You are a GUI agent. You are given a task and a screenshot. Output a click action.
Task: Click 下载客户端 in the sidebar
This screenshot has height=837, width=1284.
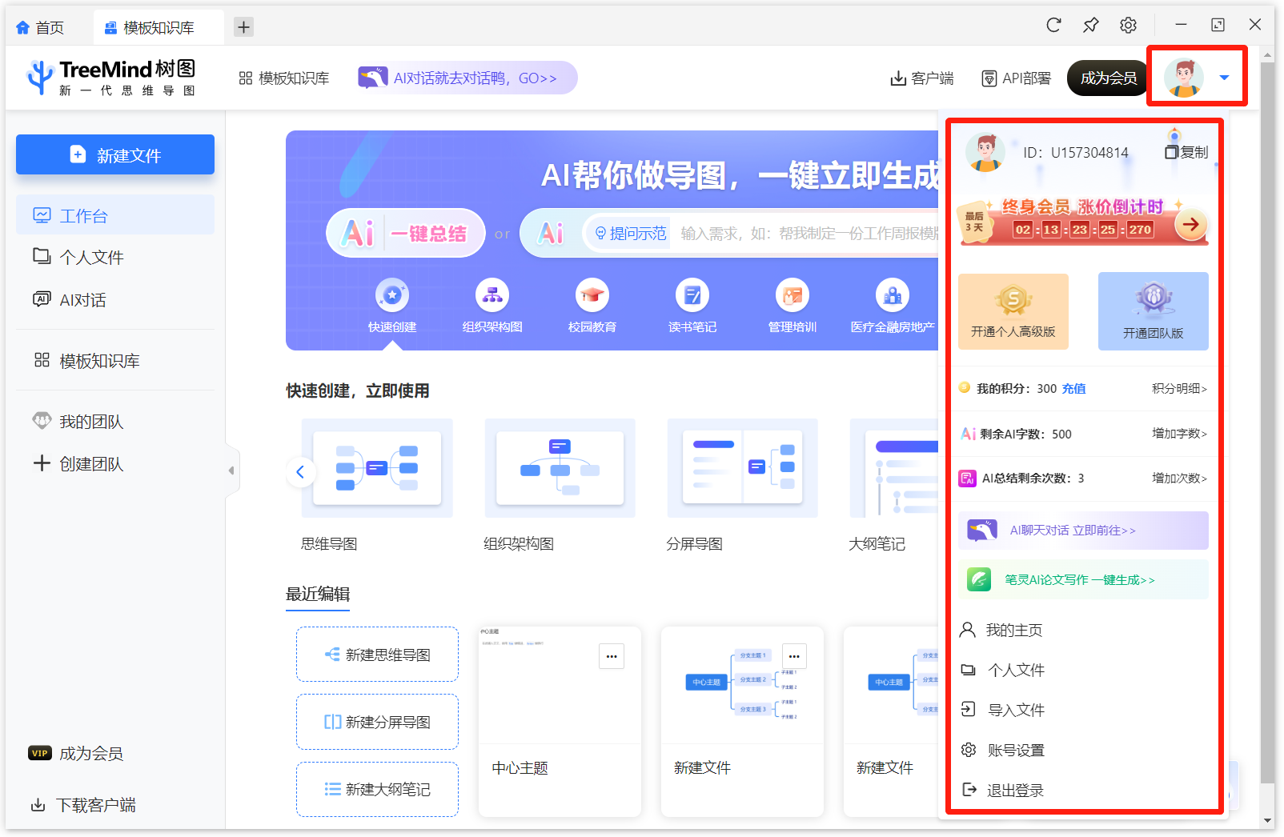coord(82,804)
